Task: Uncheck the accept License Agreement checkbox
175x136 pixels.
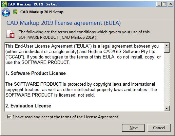Action: tap(9, 117)
